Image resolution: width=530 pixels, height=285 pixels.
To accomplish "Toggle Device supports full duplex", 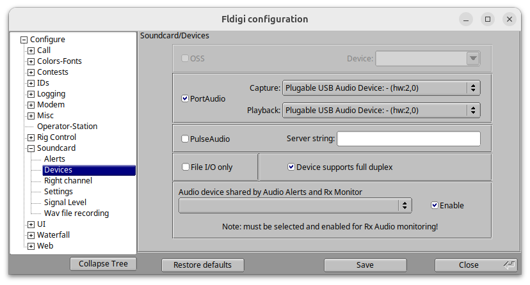I will 291,167.
